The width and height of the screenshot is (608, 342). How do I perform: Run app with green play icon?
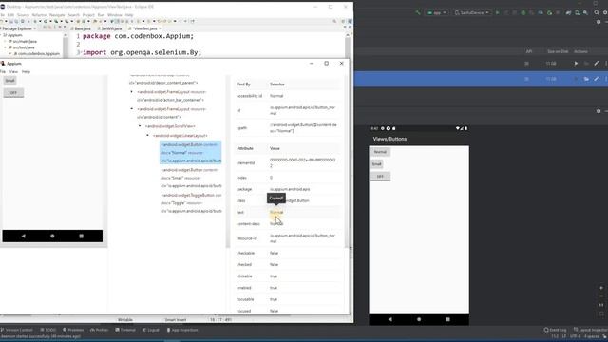(x=497, y=12)
